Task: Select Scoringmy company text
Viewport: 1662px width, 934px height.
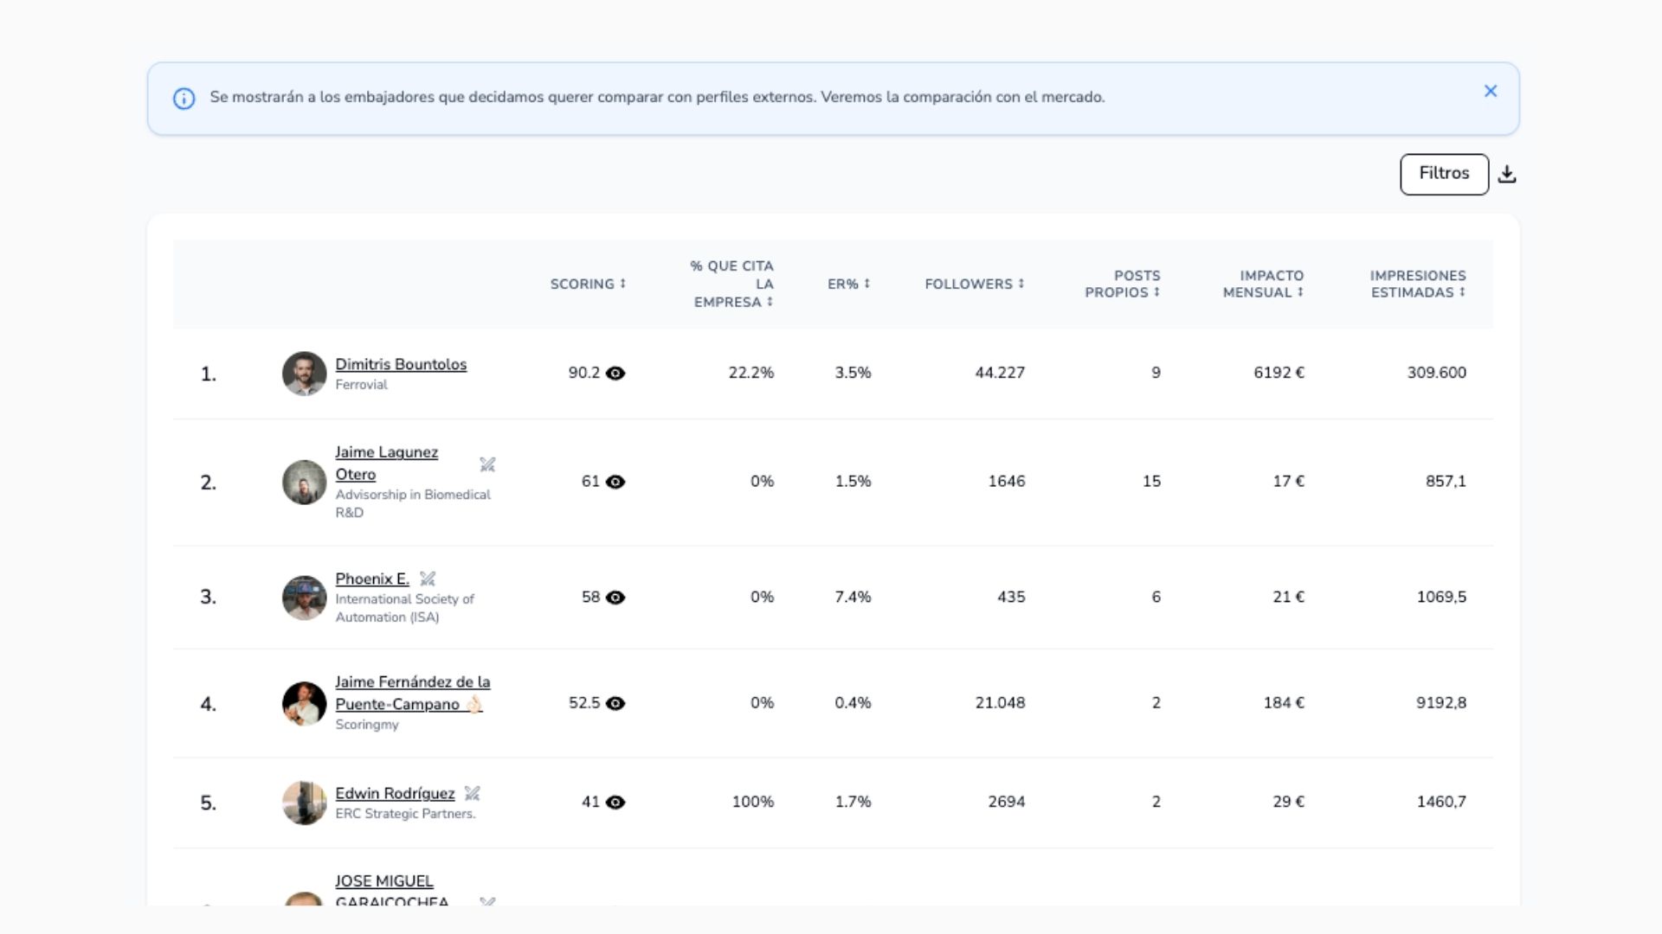Action: (x=367, y=725)
